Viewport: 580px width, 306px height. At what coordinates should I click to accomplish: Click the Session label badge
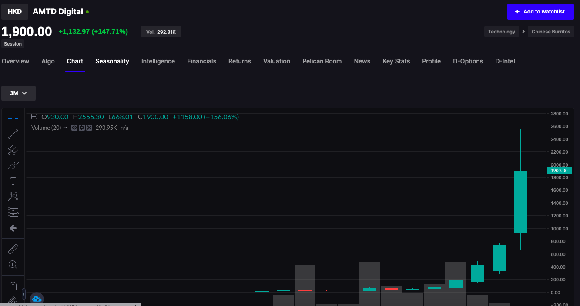13,44
